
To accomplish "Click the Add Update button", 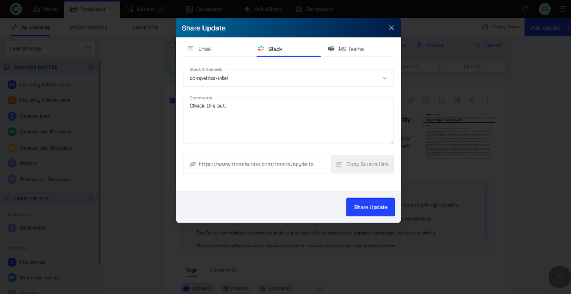I will 548,27.
